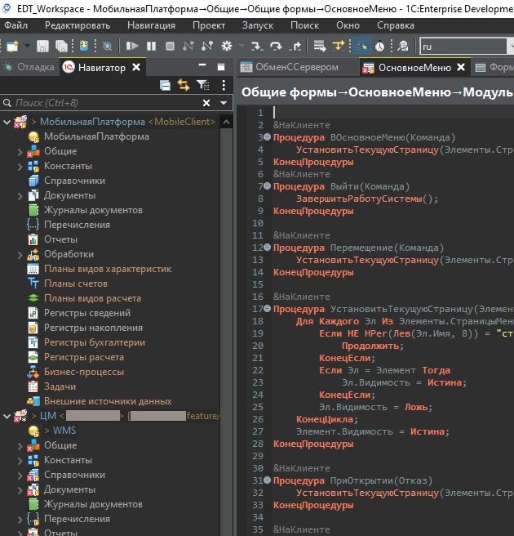Toggle Link with Editor in the Navigator
The image size is (514, 536).
click(x=184, y=84)
